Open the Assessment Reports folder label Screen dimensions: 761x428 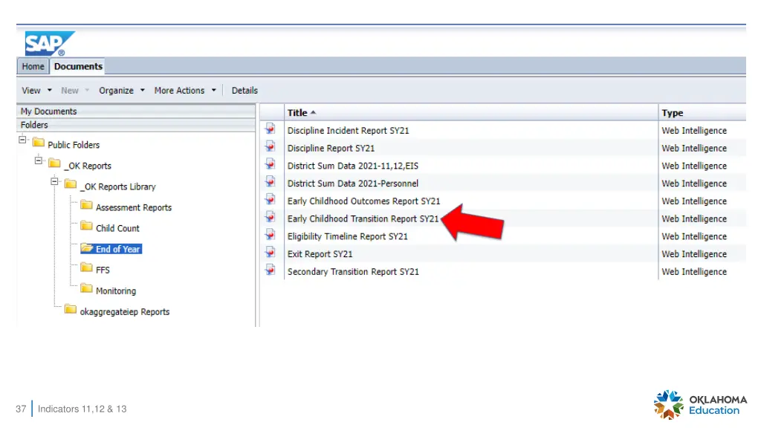pos(134,207)
